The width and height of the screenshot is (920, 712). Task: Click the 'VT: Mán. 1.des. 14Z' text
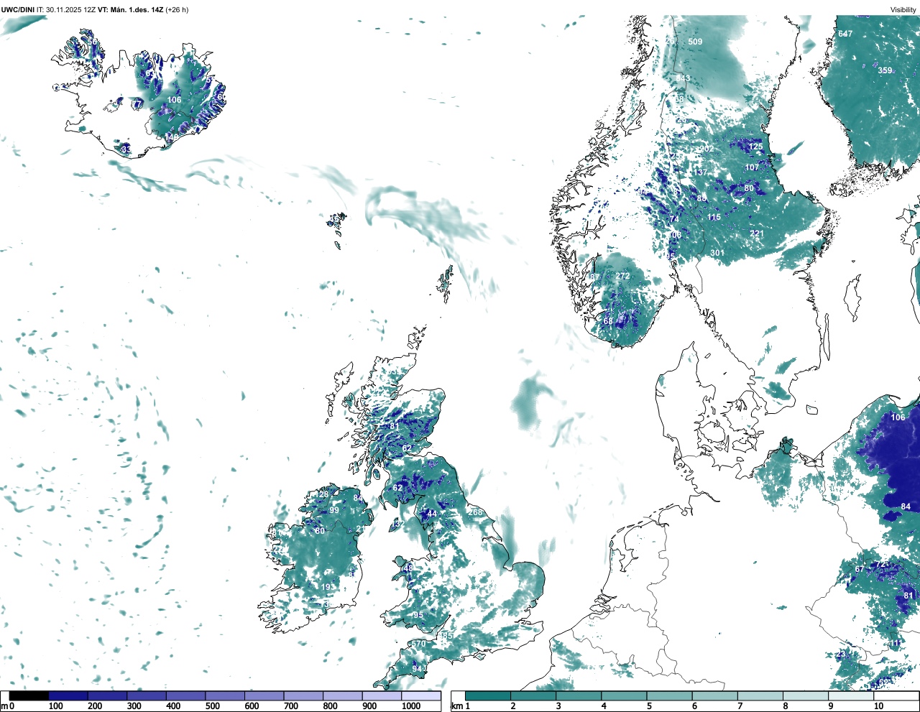point(130,10)
